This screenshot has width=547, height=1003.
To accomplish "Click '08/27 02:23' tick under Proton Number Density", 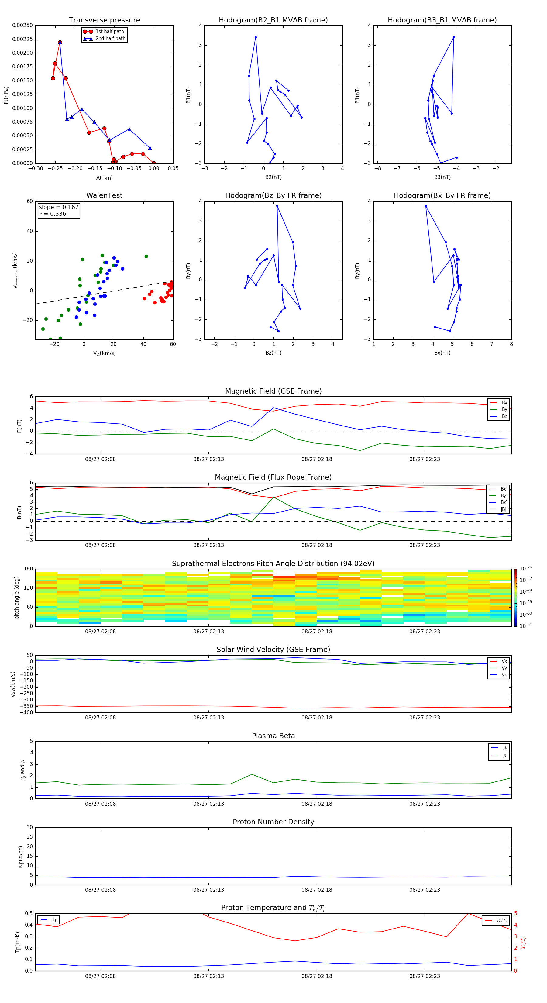I will (425, 890).
